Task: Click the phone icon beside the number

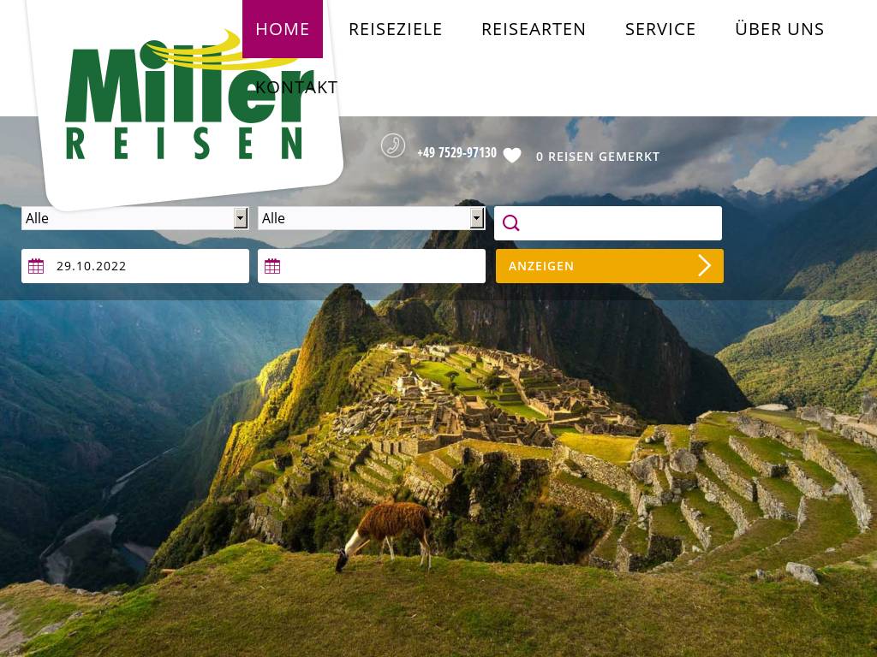Action: click(393, 145)
